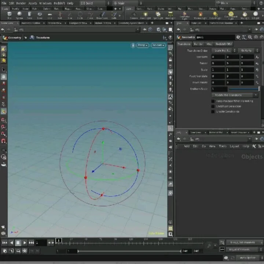Tick the Enable Constraints checkbox
Screen dimensions: 264x264
(x=213, y=111)
